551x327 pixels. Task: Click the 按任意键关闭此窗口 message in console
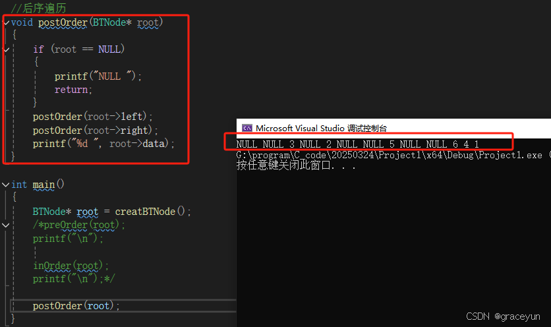(x=296, y=165)
